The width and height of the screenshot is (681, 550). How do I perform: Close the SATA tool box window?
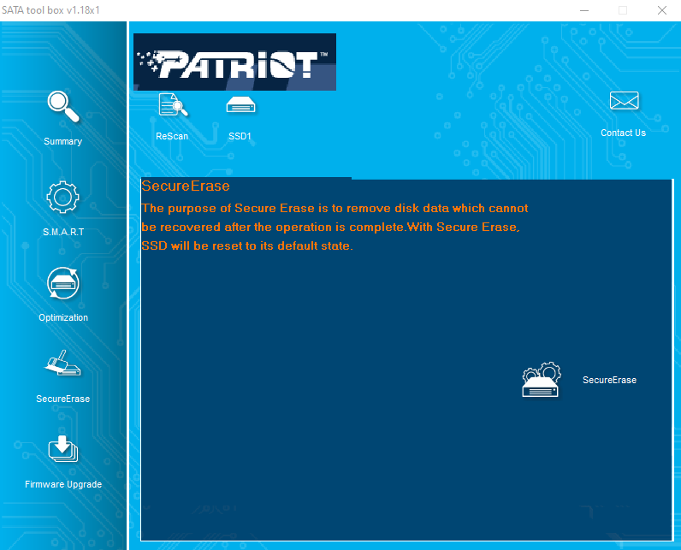[662, 10]
